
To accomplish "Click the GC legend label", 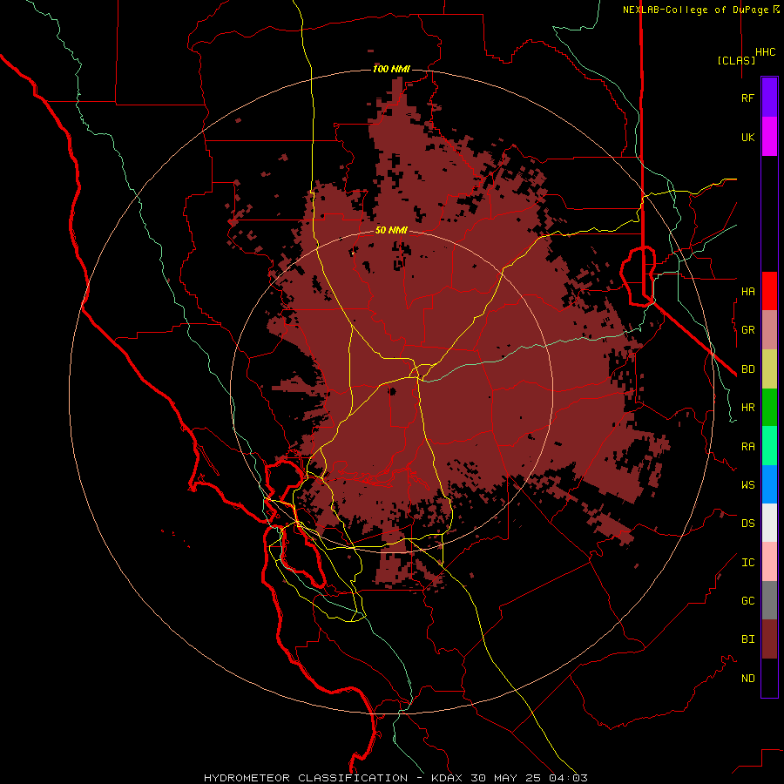I will point(747,600).
